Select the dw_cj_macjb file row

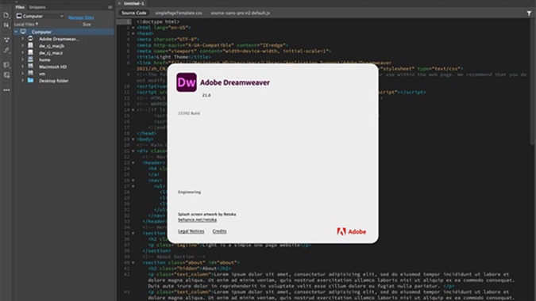click(64, 46)
